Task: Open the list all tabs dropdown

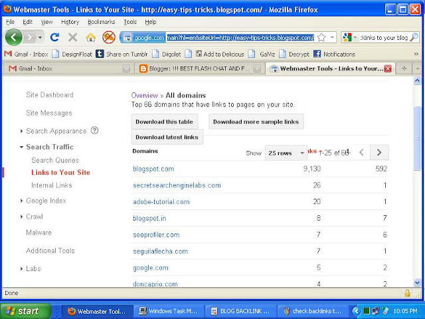Action: coord(418,68)
